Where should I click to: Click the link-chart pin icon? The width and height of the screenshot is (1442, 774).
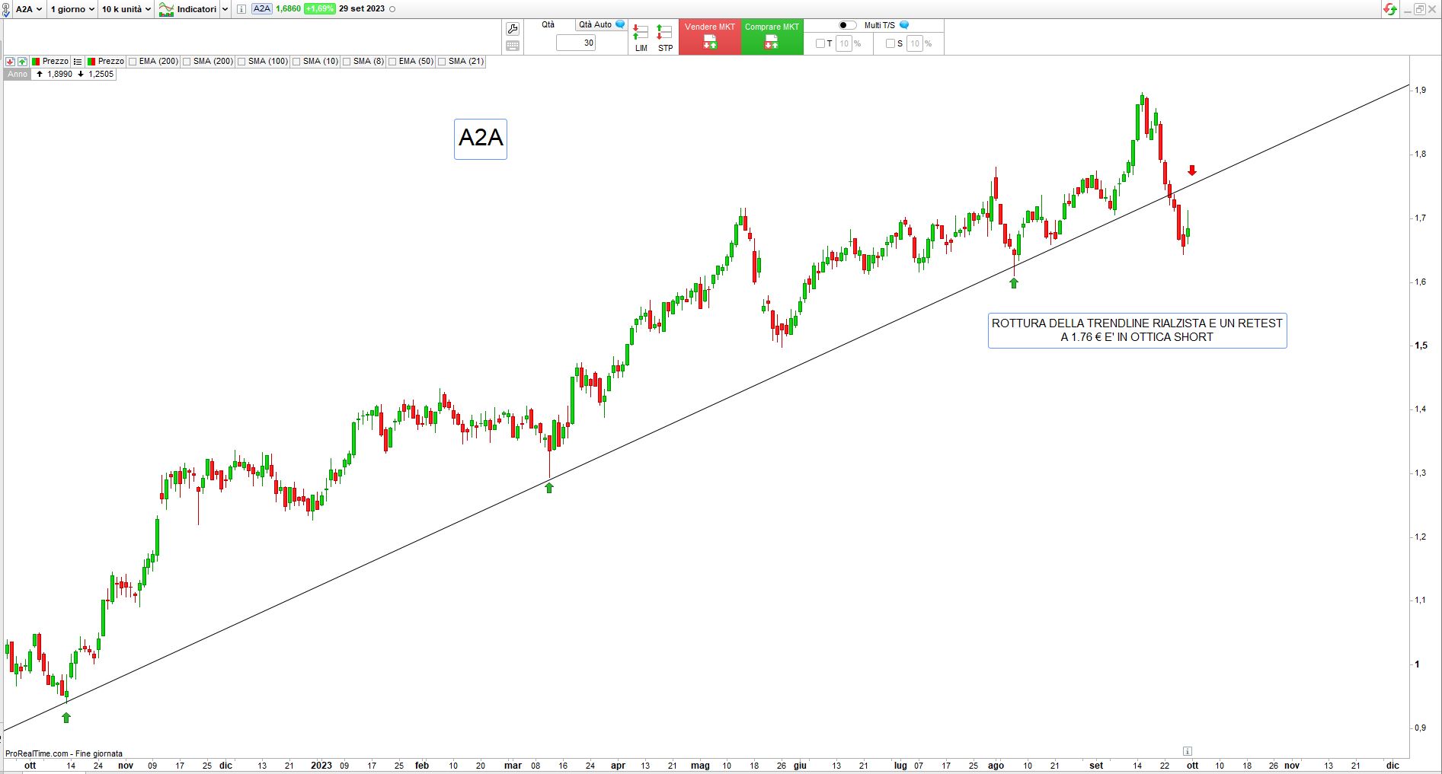click(x=7, y=9)
